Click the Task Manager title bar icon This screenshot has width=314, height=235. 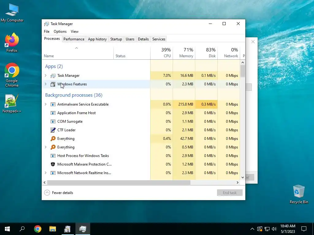tap(47, 24)
